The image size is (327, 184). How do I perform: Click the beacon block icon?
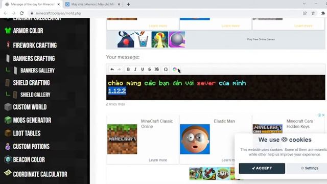pos(8,159)
